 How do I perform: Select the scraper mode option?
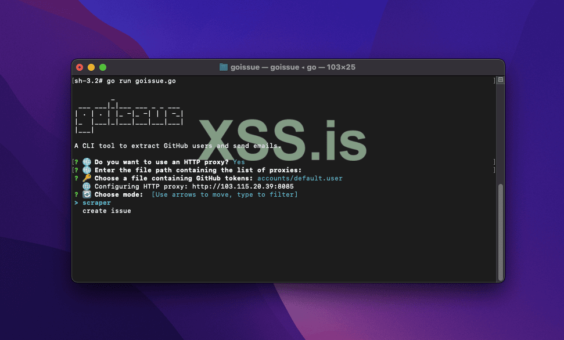tap(96, 202)
